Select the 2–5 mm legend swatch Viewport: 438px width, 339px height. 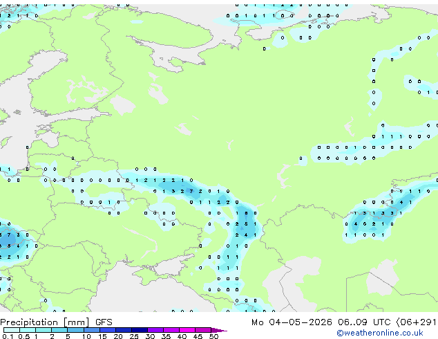tap(59, 330)
